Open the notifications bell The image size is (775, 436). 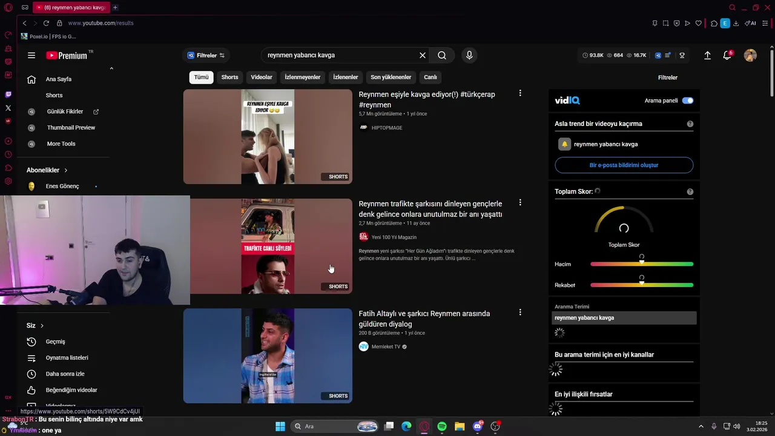tap(727, 55)
